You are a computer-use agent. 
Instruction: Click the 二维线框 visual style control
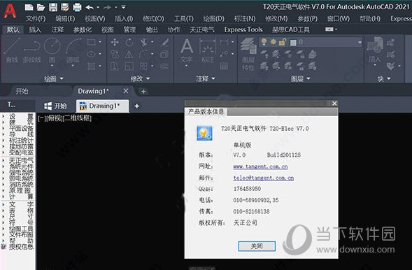coord(78,118)
